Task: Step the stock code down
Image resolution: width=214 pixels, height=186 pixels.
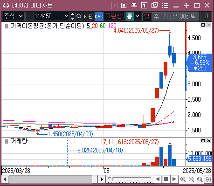Action: [x=72, y=18]
